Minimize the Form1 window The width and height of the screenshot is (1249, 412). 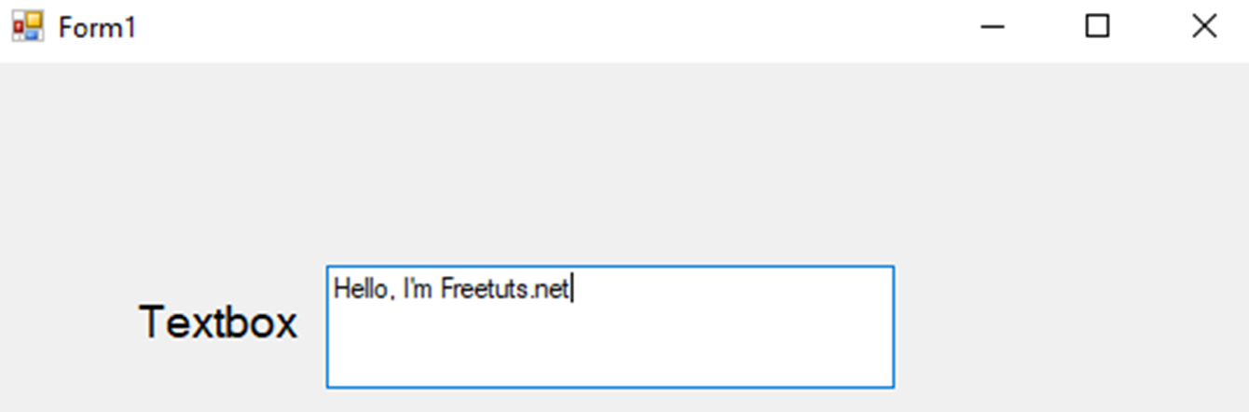pos(993,27)
